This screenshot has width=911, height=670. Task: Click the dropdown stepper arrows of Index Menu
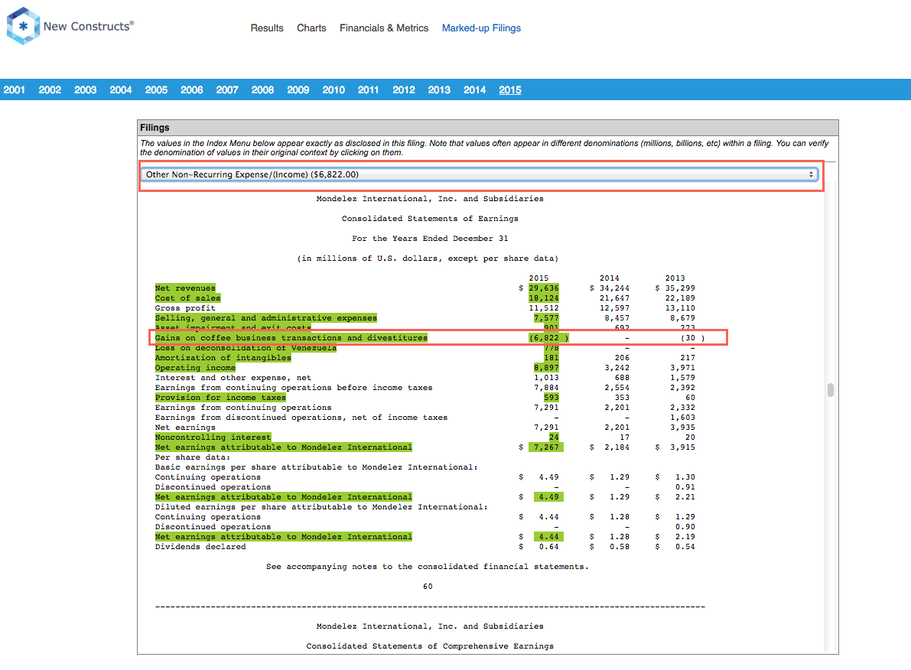[x=811, y=174]
